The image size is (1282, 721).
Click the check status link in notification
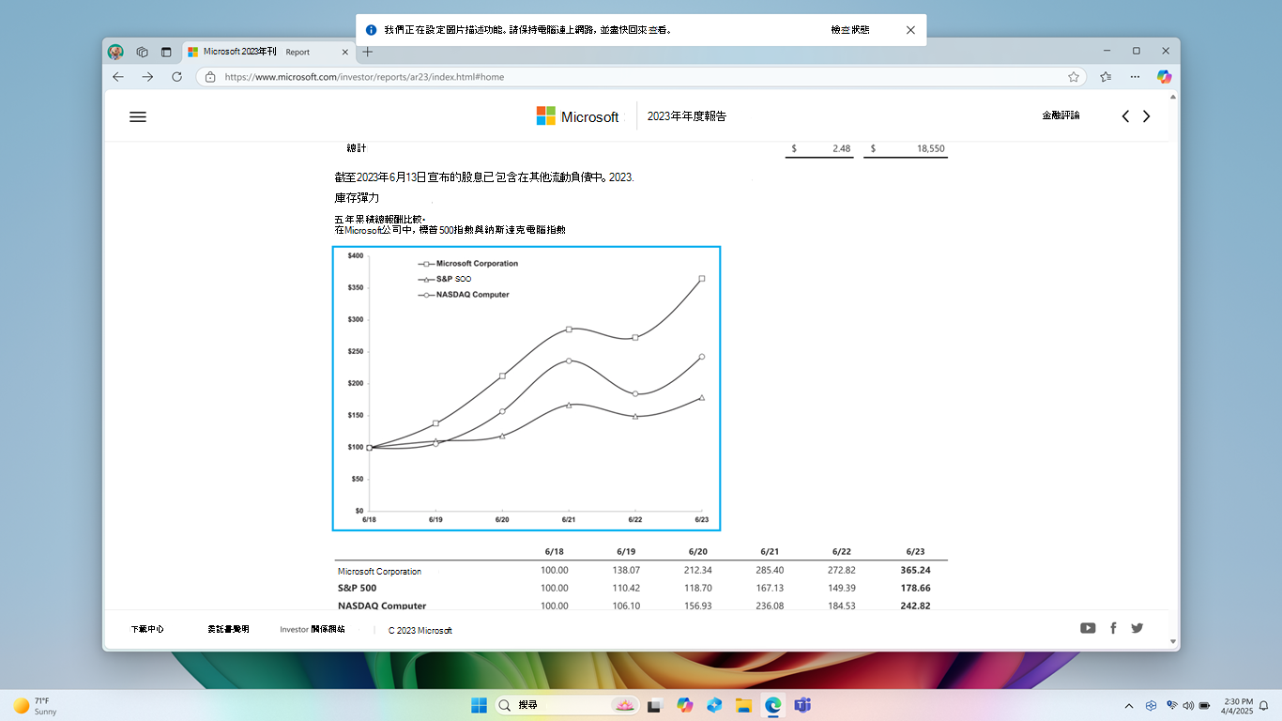(850, 30)
